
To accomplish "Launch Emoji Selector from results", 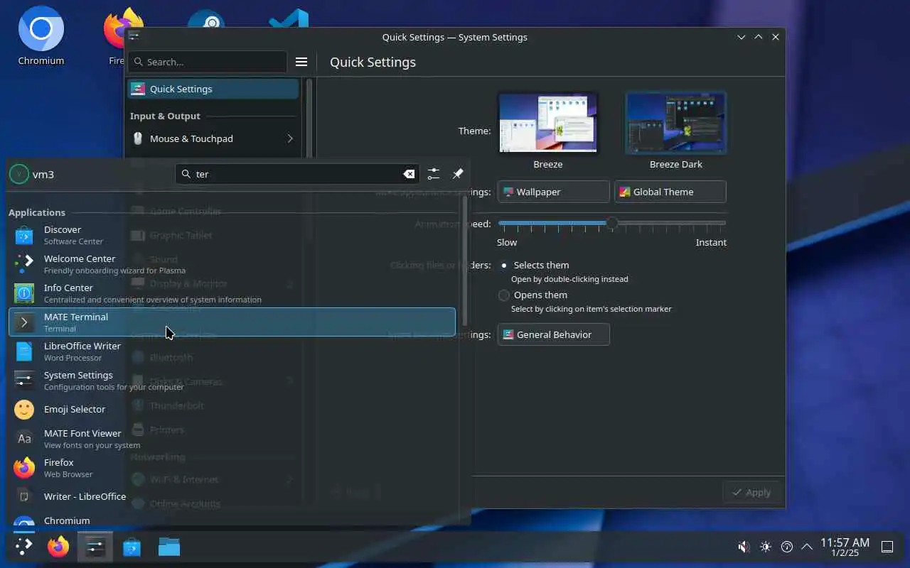I will [232, 410].
